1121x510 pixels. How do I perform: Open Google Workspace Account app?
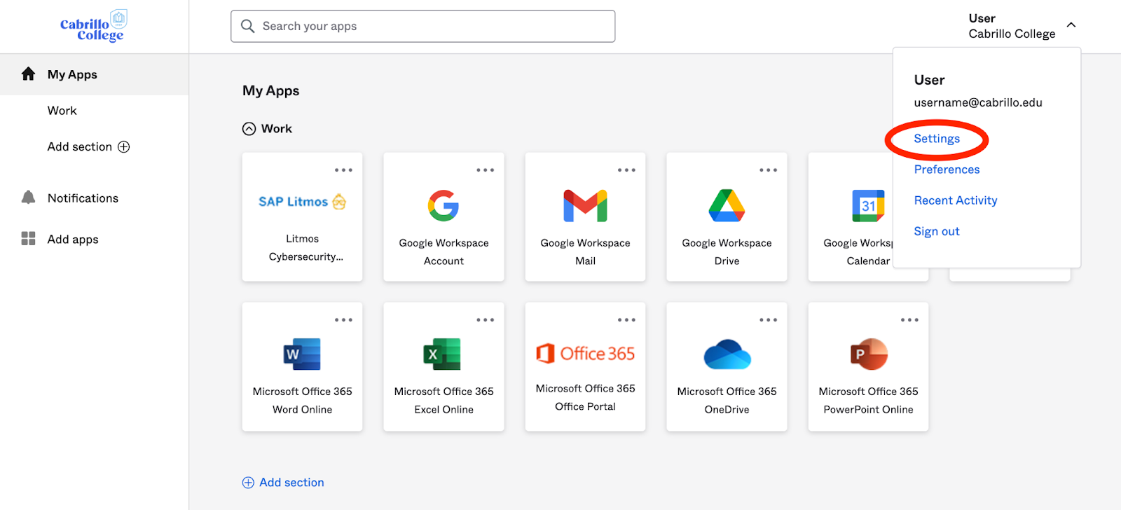pos(443,217)
